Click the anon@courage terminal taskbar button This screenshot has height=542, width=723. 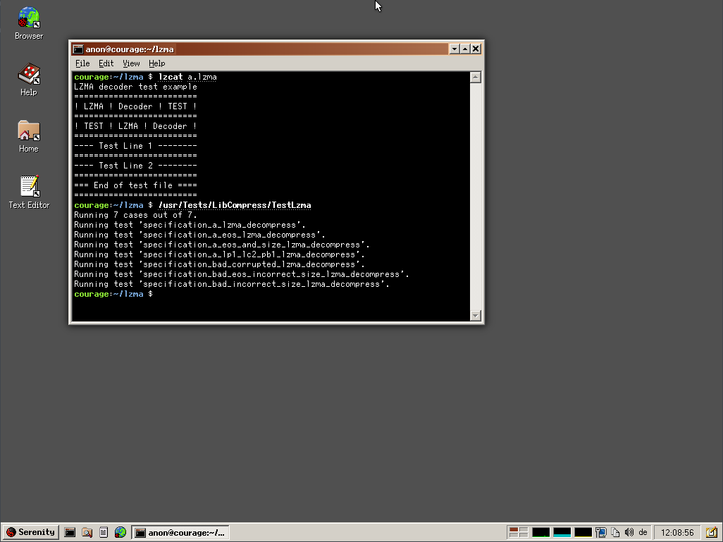(x=180, y=532)
